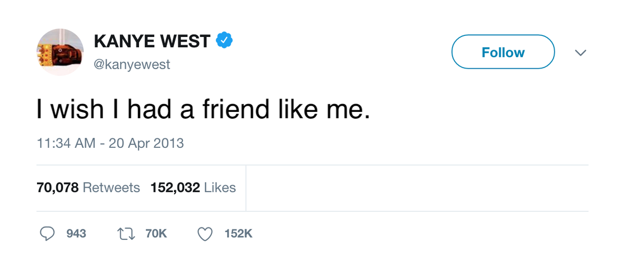
Task: Click the blue verified badge
Action: click(224, 41)
